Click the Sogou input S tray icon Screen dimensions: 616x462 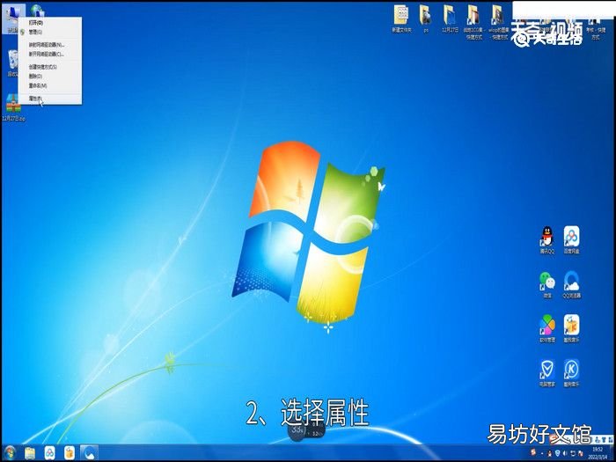[533, 452]
